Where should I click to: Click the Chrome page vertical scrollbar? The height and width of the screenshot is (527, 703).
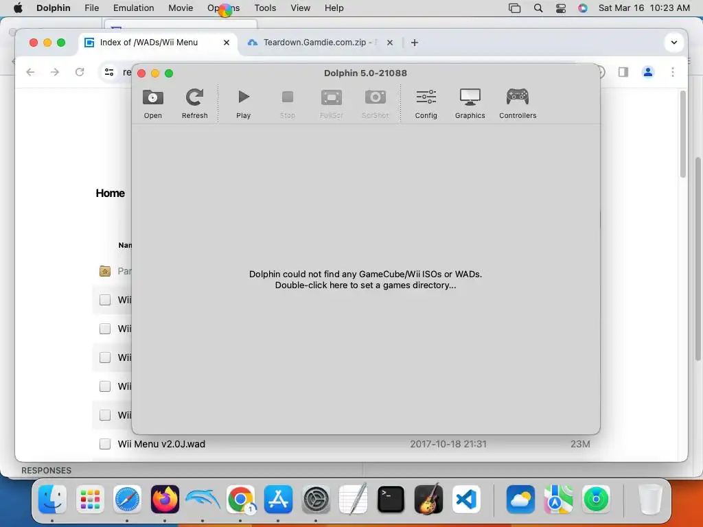[x=682, y=134]
